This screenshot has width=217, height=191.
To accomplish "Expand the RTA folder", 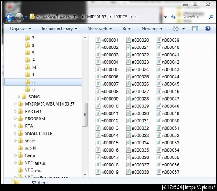I will coord(16,126).
